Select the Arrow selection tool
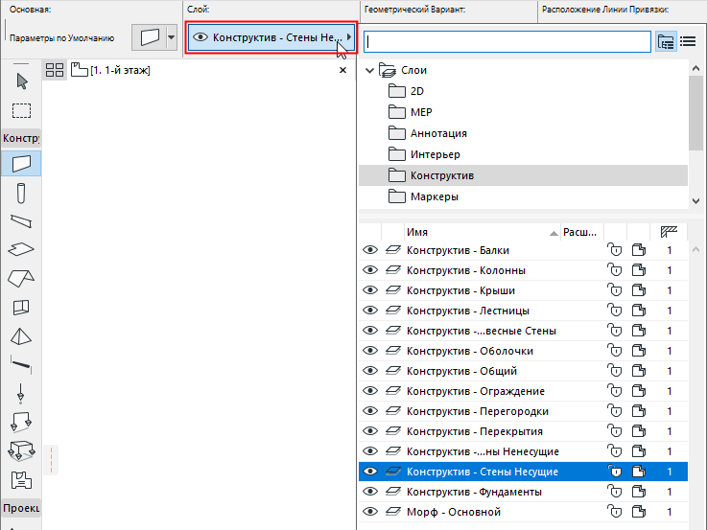707x530 pixels. click(x=21, y=81)
